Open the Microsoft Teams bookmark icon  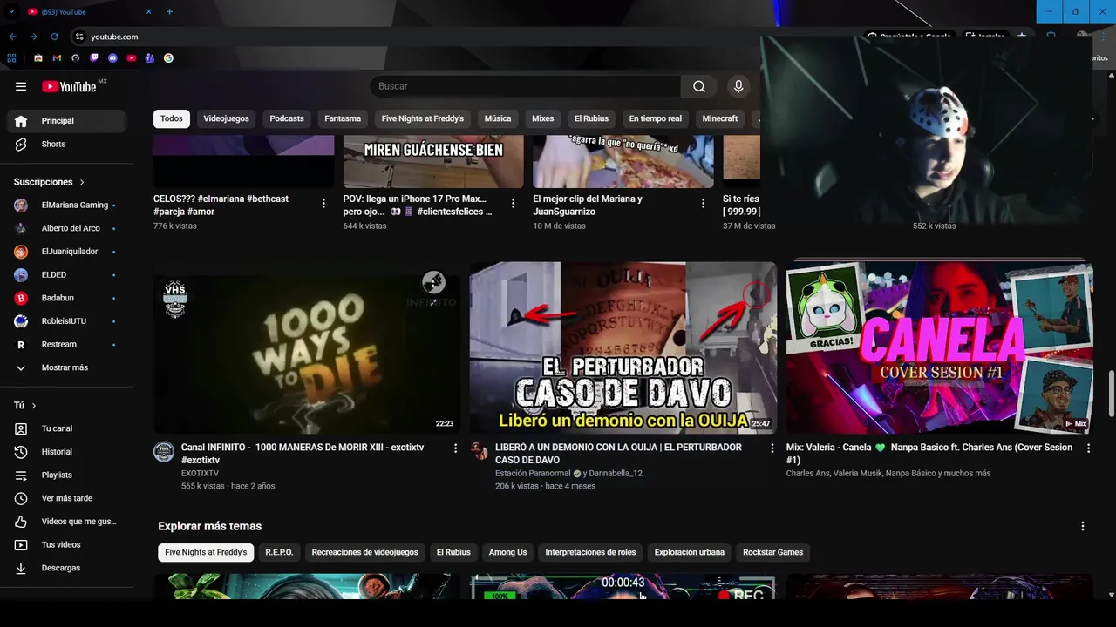tap(150, 58)
